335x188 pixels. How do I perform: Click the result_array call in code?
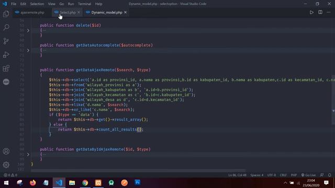point(128,120)
